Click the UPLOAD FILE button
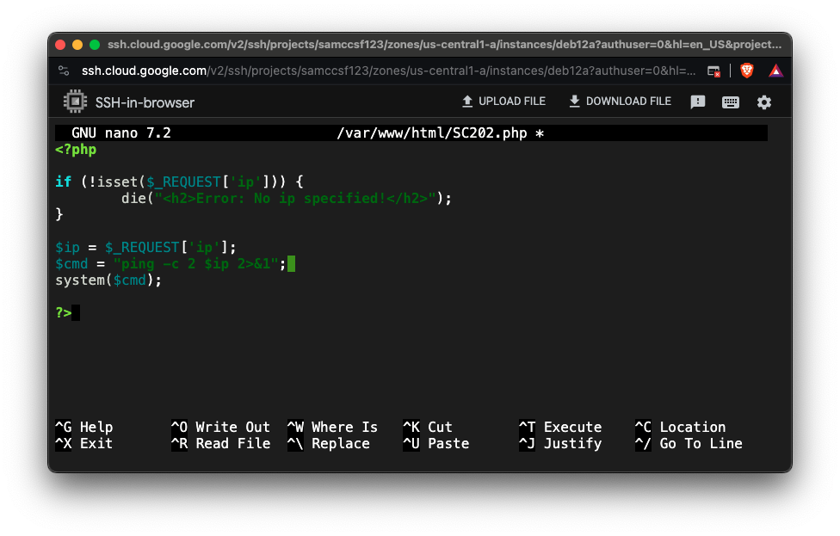840x536 pixels. pyautogui.click(x=503, y=102)
